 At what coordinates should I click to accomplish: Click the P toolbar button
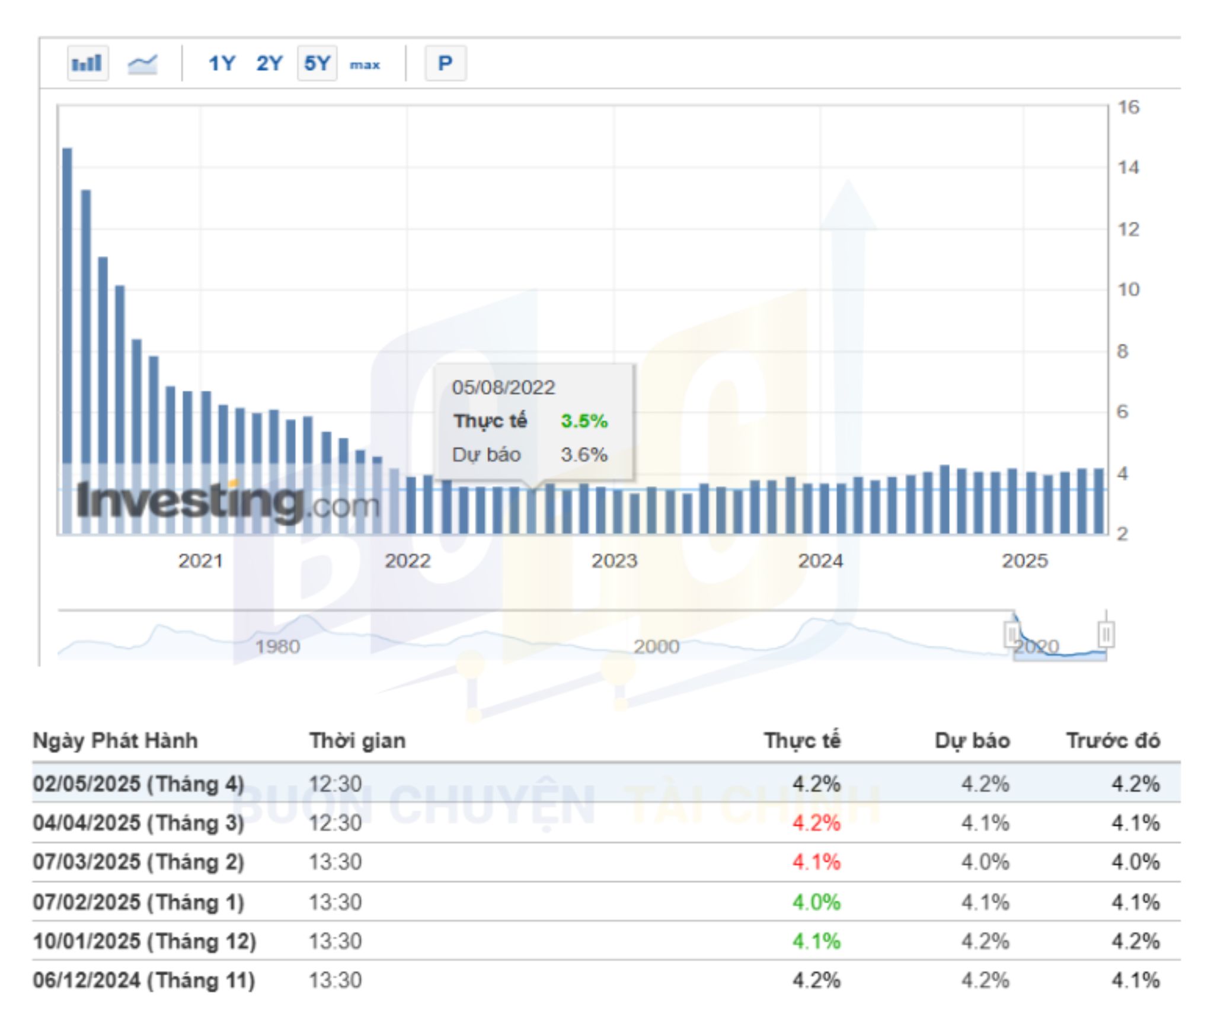445,63
